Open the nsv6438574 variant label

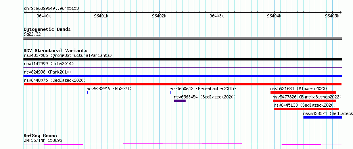point(328,113)
